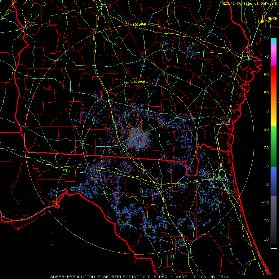Screen dimensions: 279x279
Task: Click the -10 dBZ scale label
Action: (x=265, y=203)
